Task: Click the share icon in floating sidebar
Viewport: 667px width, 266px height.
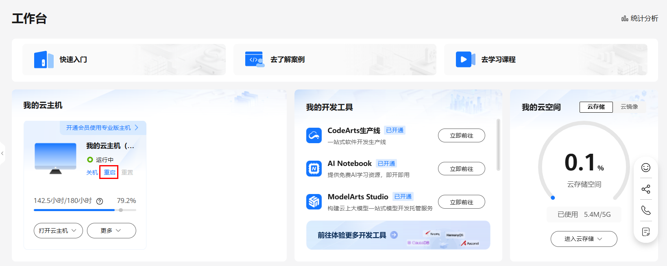Action: click(646, 189)
